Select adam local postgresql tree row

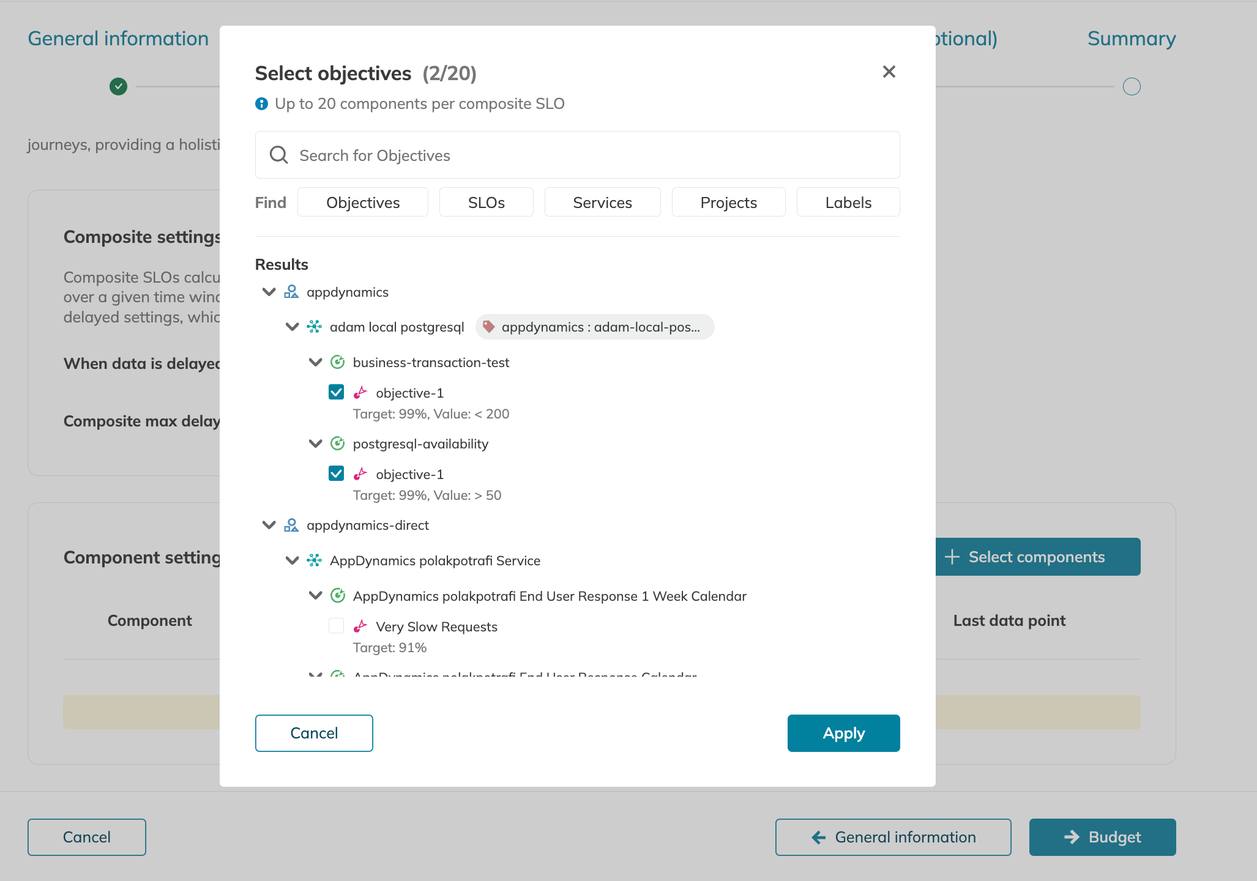click(397, 327)
